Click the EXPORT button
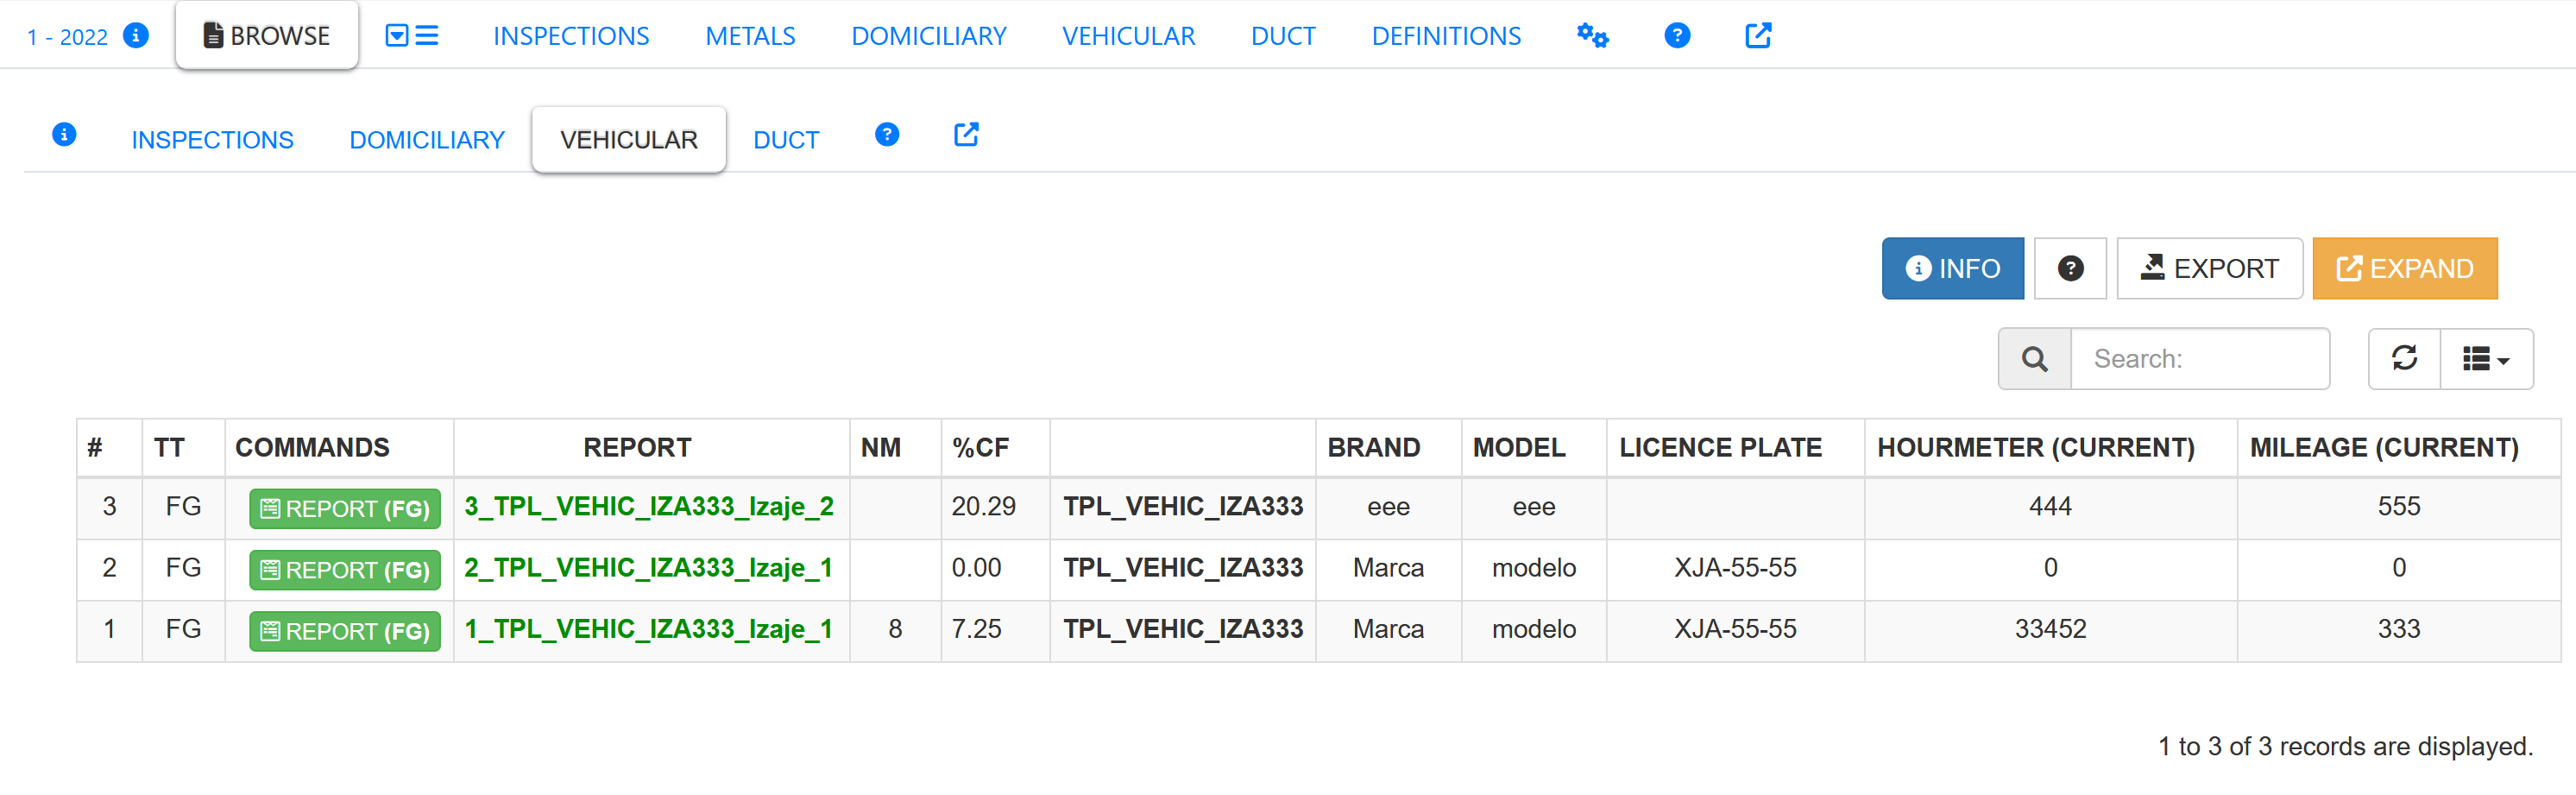The width and height of the screenshot is (2576, 795). (x=2208, y=268)
